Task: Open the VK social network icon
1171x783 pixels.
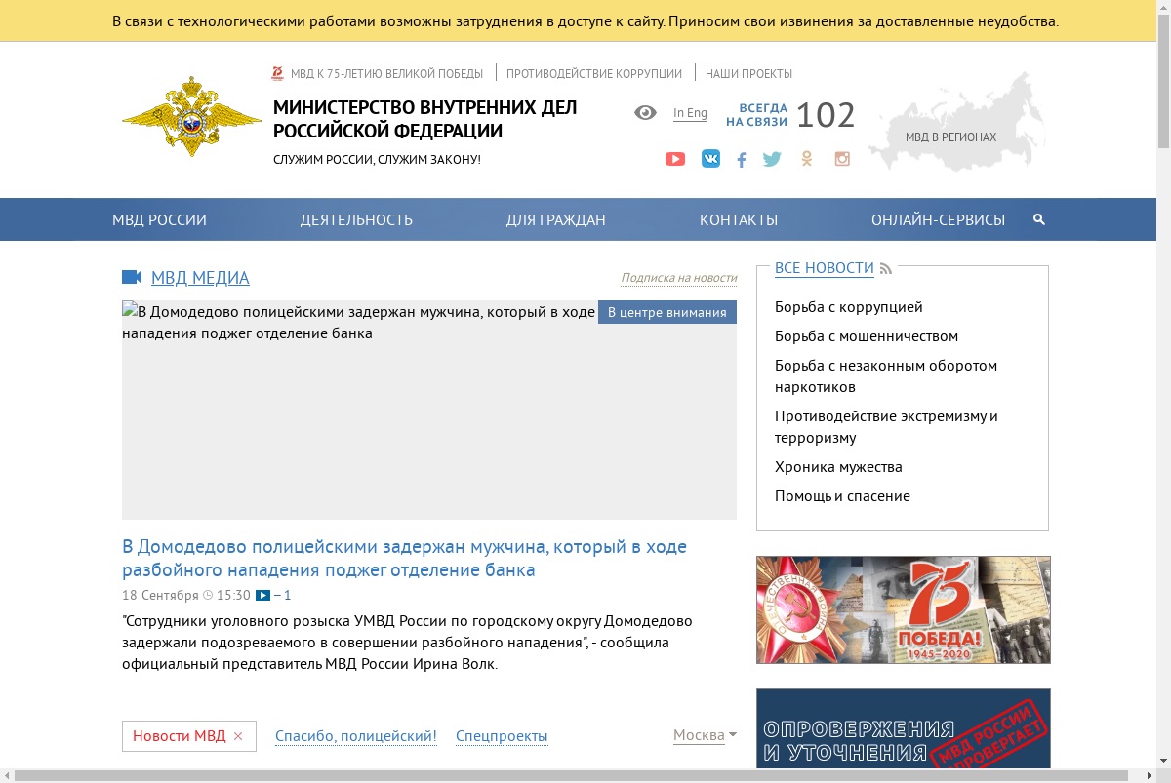Action: (710, 158)
